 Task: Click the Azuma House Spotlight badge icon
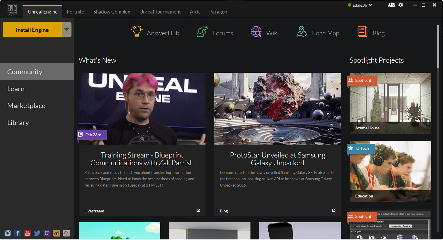coord(350,80)
